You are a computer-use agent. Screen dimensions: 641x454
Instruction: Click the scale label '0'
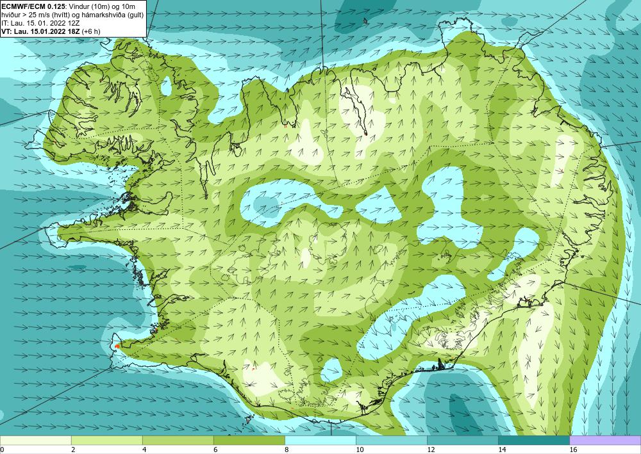coord(2,450)
